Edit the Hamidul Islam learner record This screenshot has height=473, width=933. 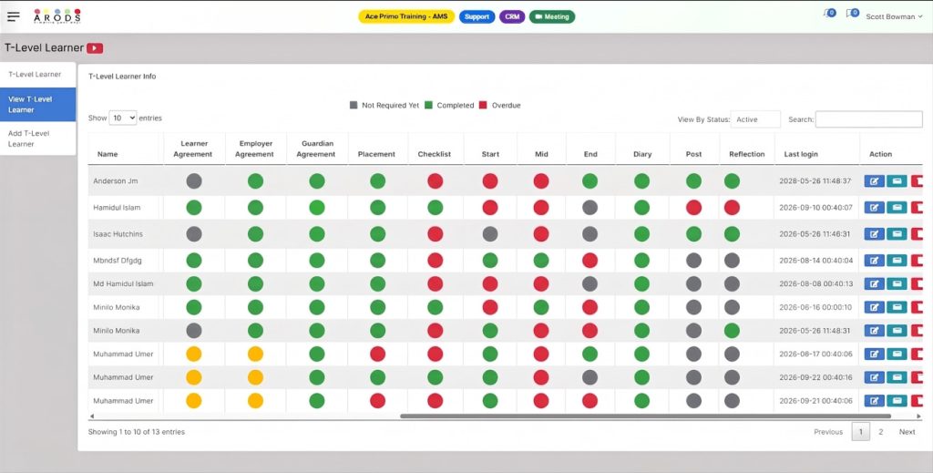click(x=874, y=208)
